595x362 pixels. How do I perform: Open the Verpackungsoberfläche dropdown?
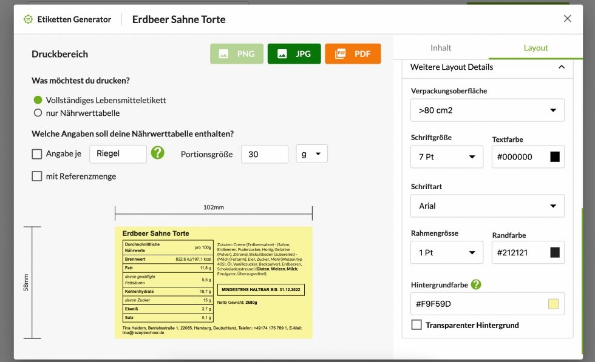pyautogui.click(x=488, y=110)
